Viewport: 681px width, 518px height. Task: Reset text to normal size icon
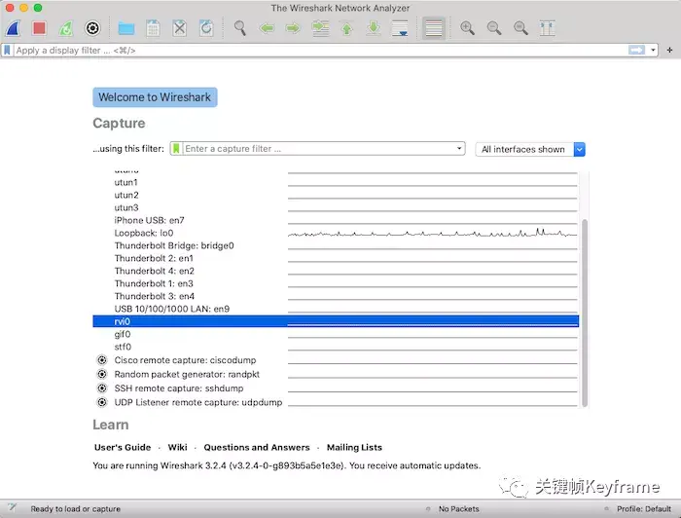tap(520, 28)
